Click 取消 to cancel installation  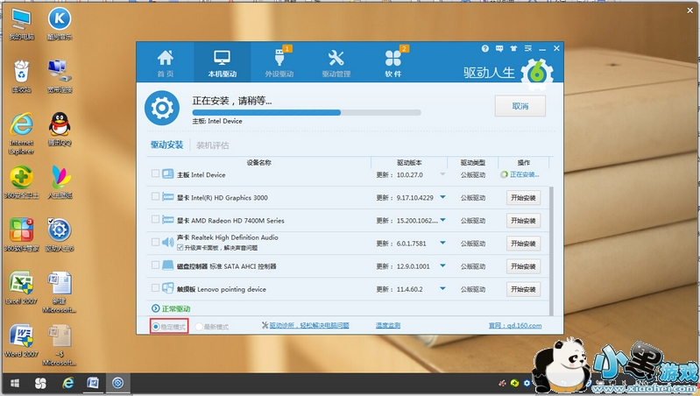click(520, 107)
